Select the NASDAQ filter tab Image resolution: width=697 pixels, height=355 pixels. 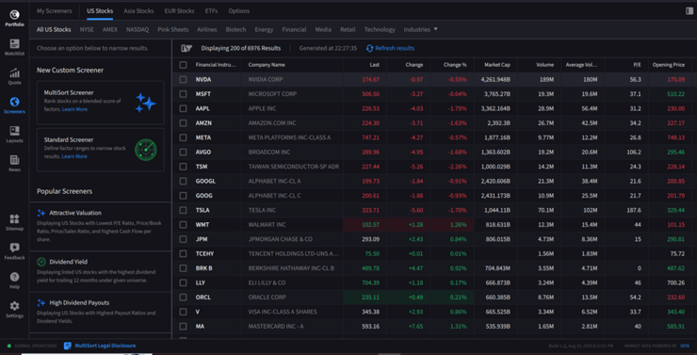138,29
